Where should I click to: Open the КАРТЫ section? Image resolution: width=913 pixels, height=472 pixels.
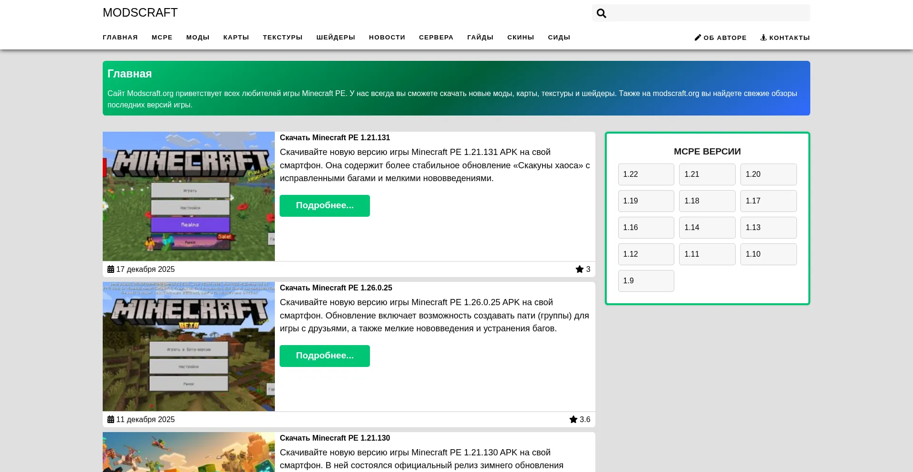(x=236, y=37)
